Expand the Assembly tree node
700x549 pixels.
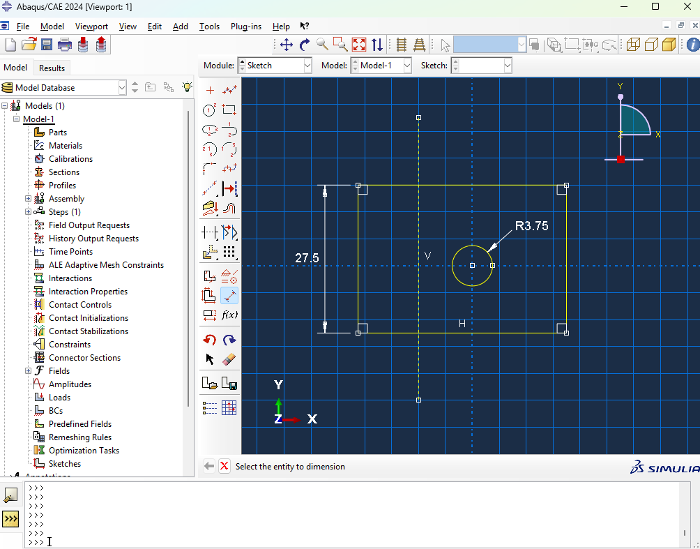[x=28, y=199]
